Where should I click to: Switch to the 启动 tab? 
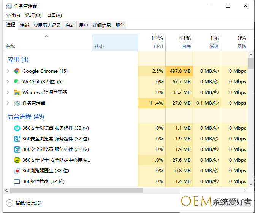click(70, 25)
